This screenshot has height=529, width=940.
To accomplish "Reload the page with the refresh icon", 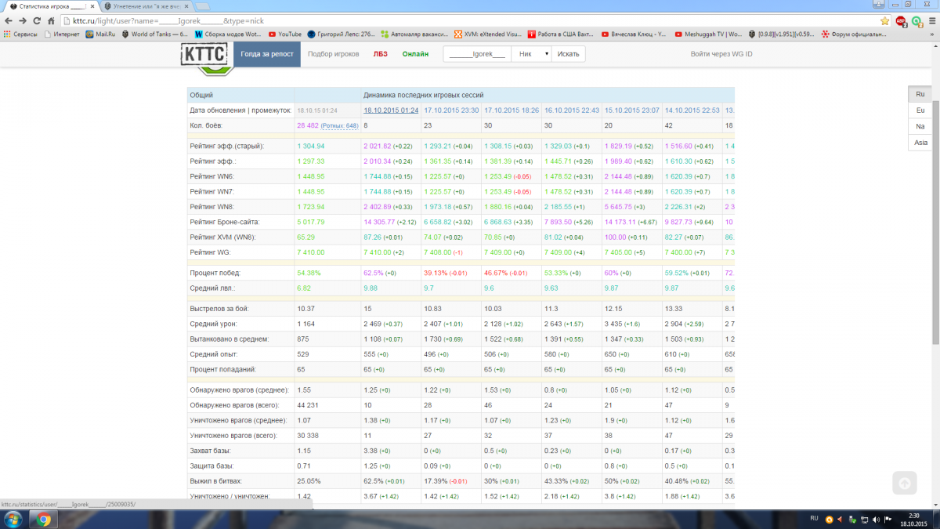I will click(x=37, y=21).
